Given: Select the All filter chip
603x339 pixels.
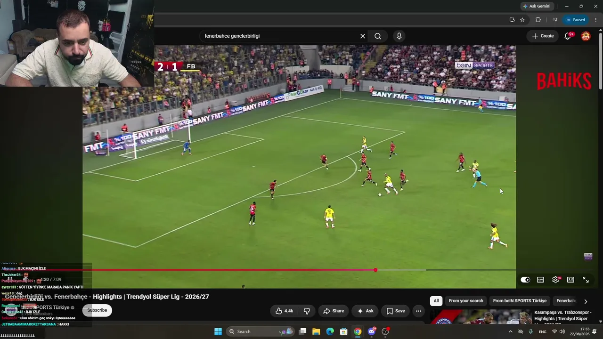Looking at the screenshot, I should coord(436,301).
